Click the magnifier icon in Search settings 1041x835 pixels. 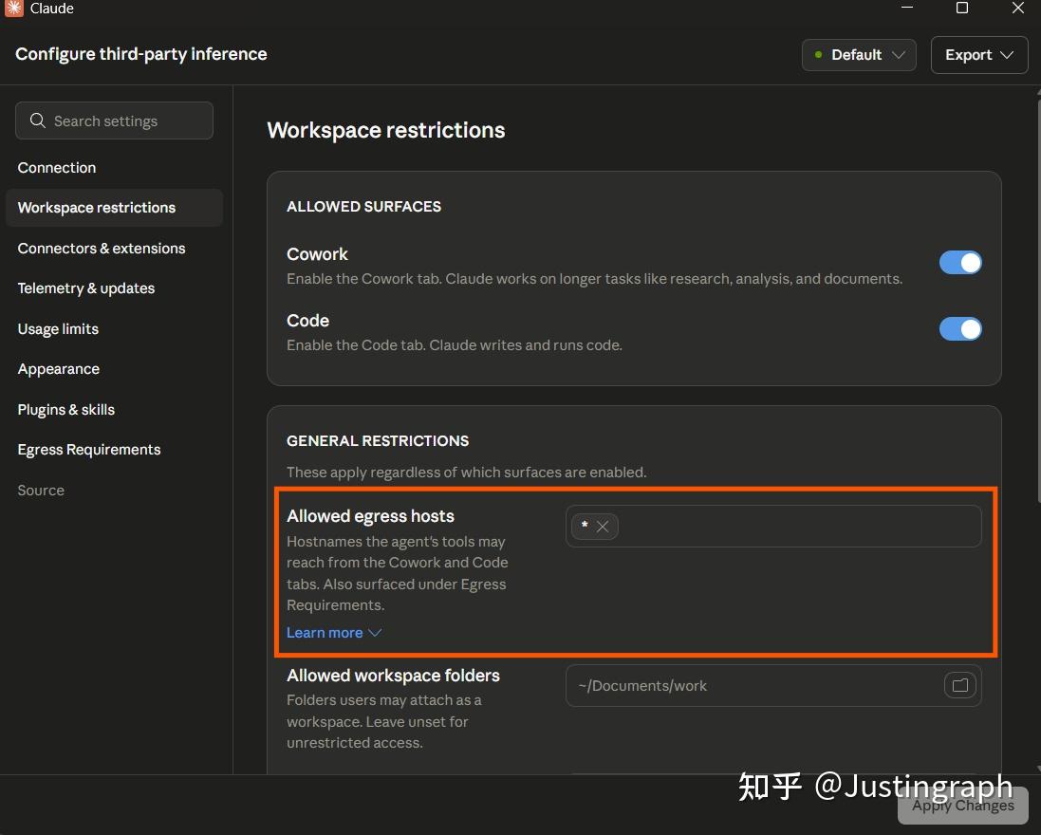[x=38, y=121]
